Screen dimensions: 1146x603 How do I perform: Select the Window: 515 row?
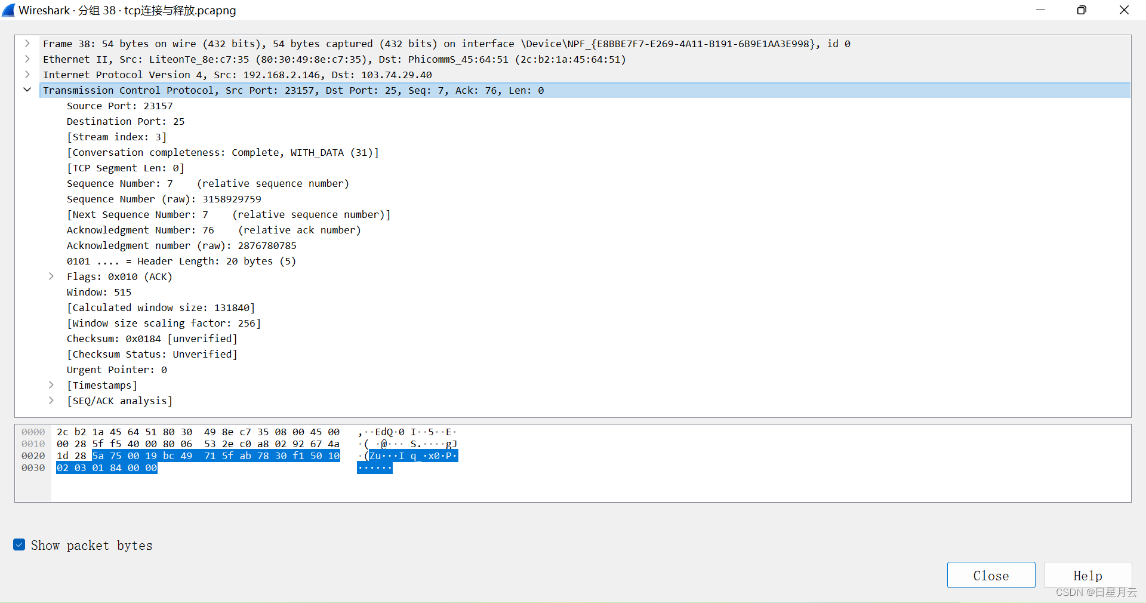click(99, 292)
